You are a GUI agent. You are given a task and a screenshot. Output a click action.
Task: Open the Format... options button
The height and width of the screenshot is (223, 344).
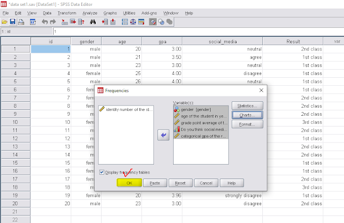(247, 124)
